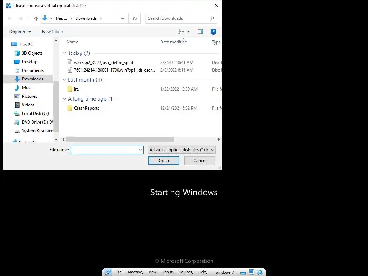Click the Forward navigation arrow
The width and height of the screenshot is (368, 276).
point(20,18)
